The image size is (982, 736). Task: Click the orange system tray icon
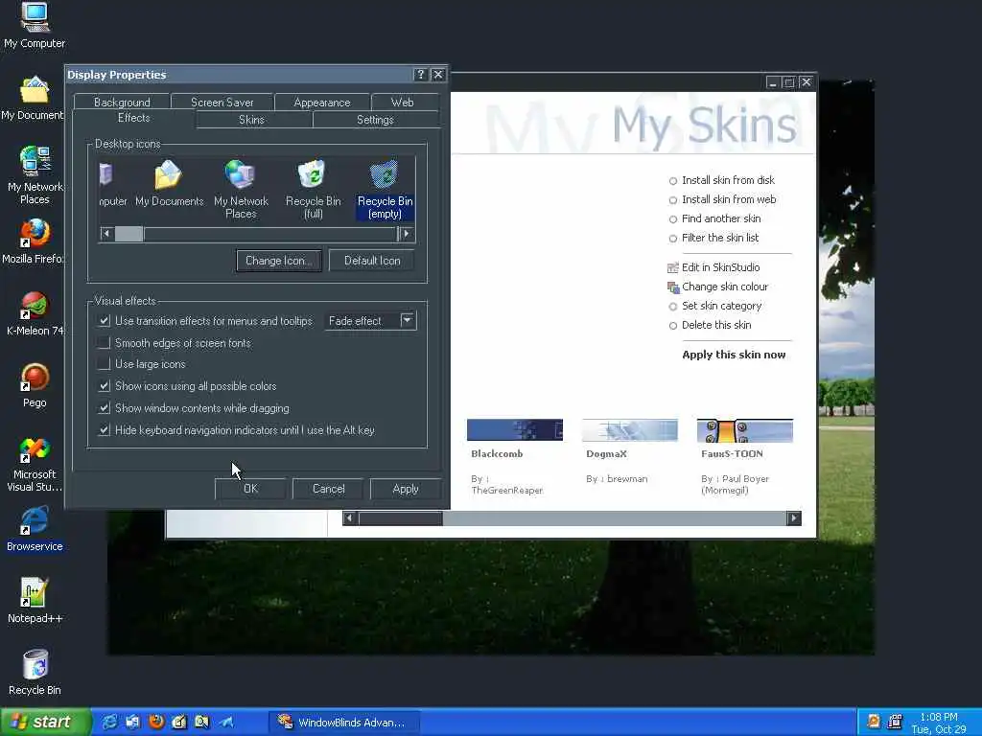pyautogui.click(x=873, y=721)
